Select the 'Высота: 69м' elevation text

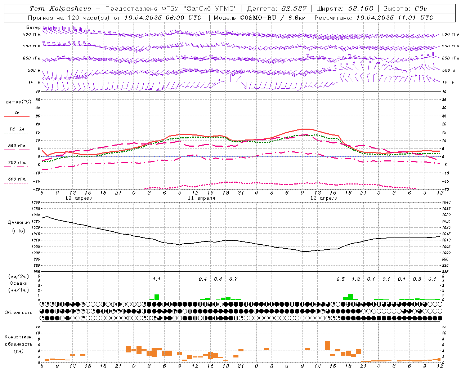(x=406, y=9)
